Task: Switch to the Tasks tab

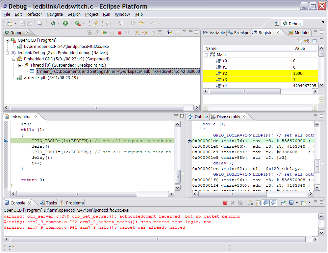Action: click(x=49, y=203)
